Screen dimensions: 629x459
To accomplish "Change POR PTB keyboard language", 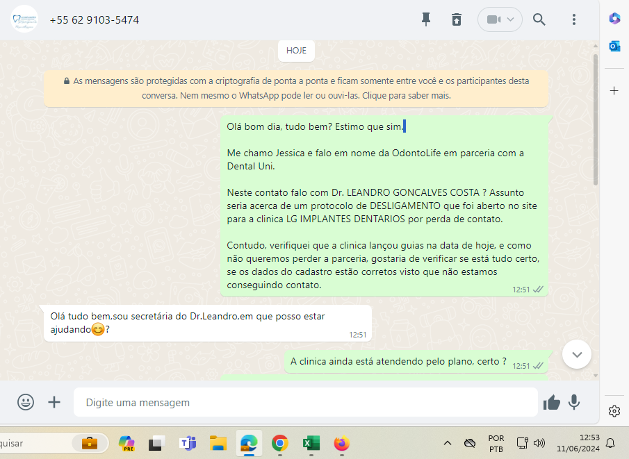I will click(496, 443).
